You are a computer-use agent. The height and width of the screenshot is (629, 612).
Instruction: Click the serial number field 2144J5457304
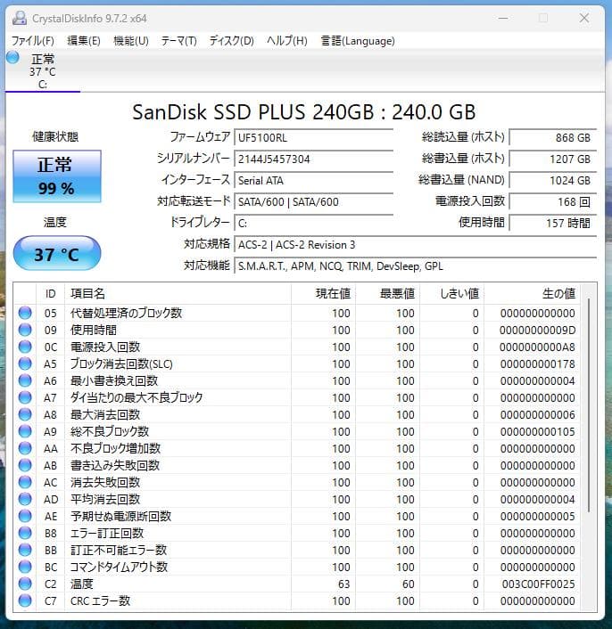314,159
